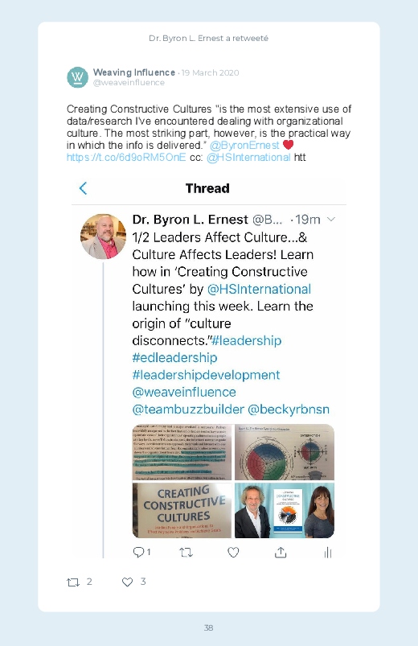Image resolution: width=418 pixels, height=646 pixels.
Task: Click the Weaving Influence account name
Action: click(134, 72)
